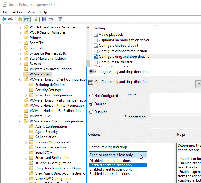Click the up one level folder icon
Viewport: 201px width, 183px height.
tap(20, 19)
